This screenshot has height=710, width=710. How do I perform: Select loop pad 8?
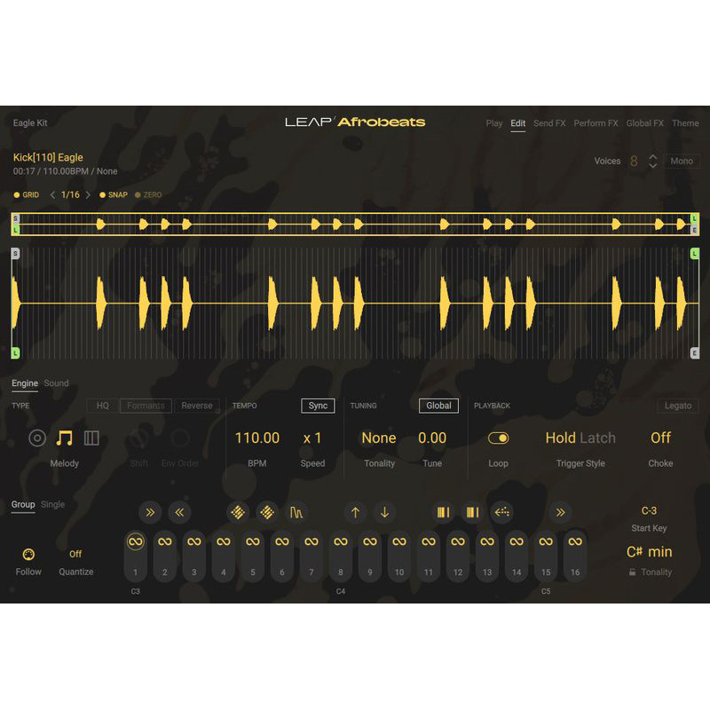341,556
